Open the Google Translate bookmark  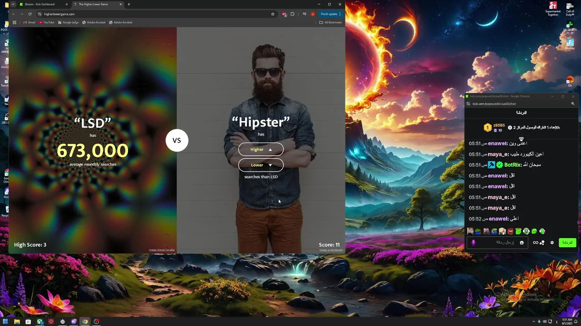[69, 22]
